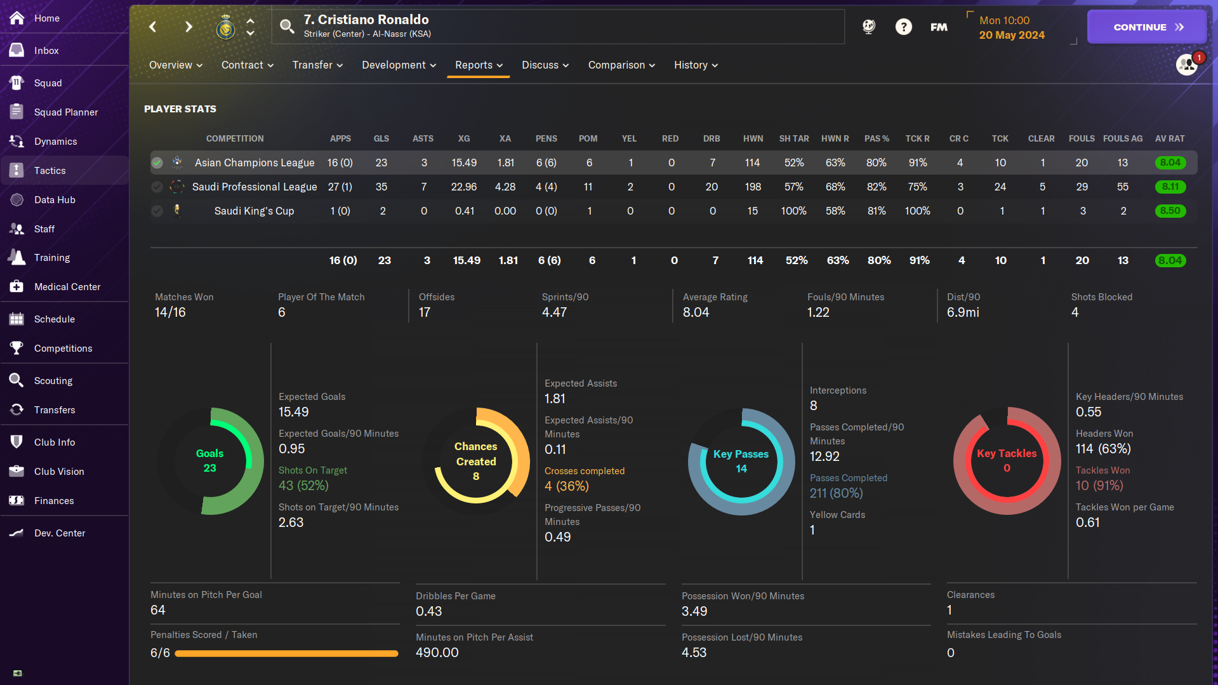Expand the Discuss dropdown
Viewport: 1218px width, 685px height.
545,65
